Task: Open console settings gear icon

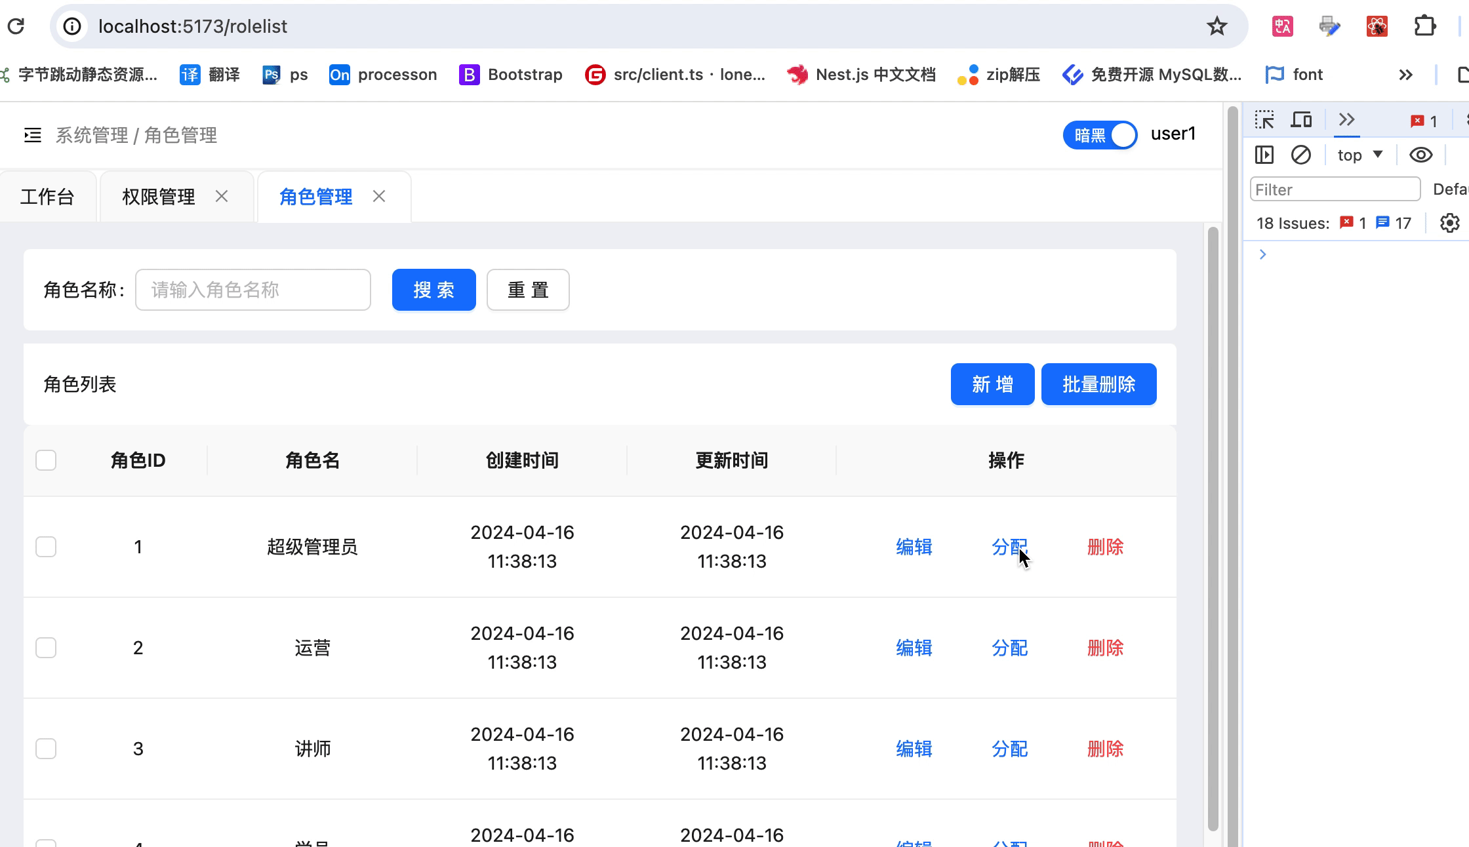Action: tap(1449, 223)
